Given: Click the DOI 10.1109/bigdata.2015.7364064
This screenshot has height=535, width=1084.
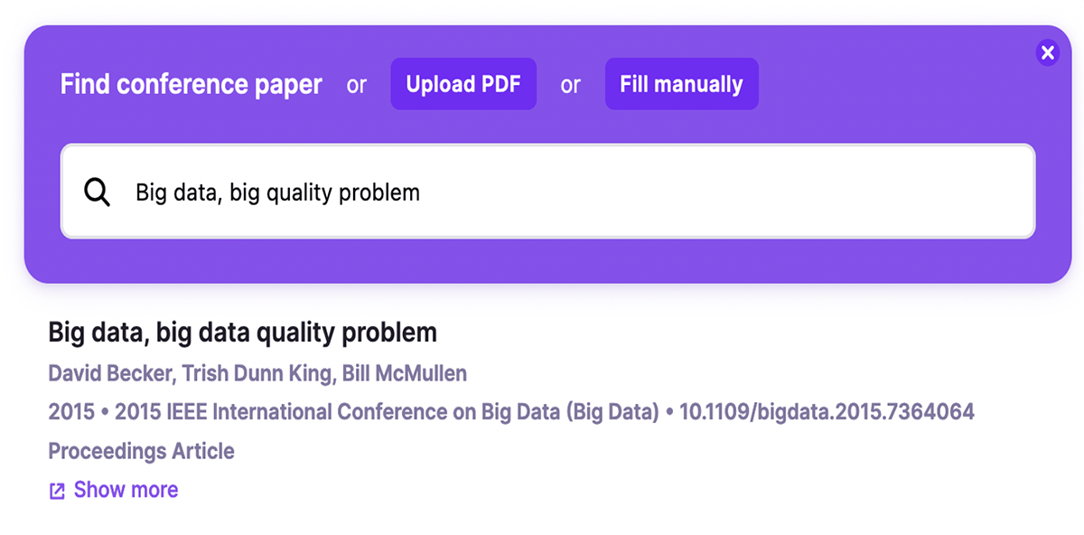Looking at the screenshot, I should [x=827, y=412].
